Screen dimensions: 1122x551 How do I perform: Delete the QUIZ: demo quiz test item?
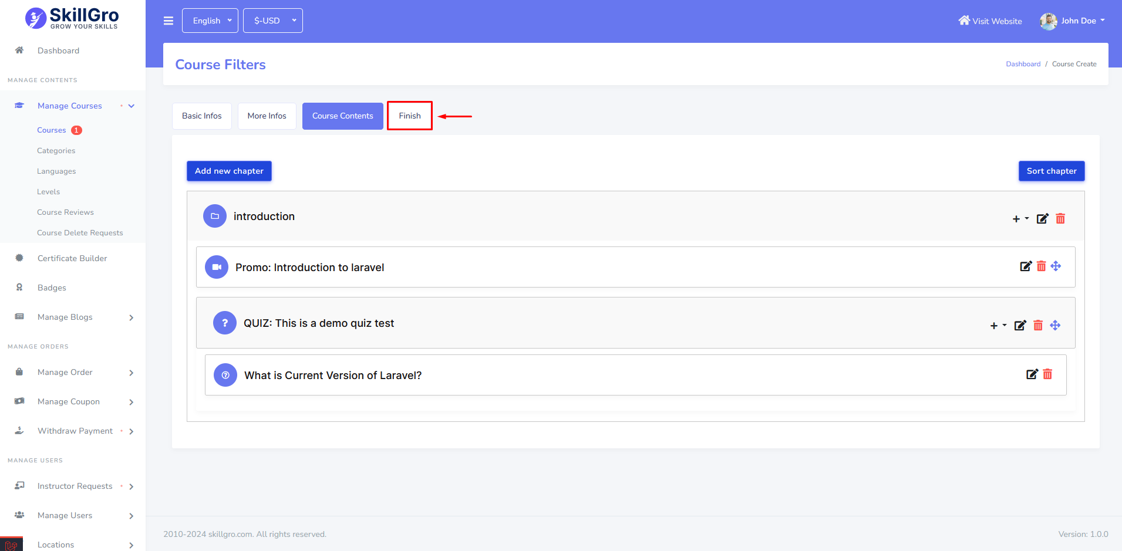coord(1038,325)
